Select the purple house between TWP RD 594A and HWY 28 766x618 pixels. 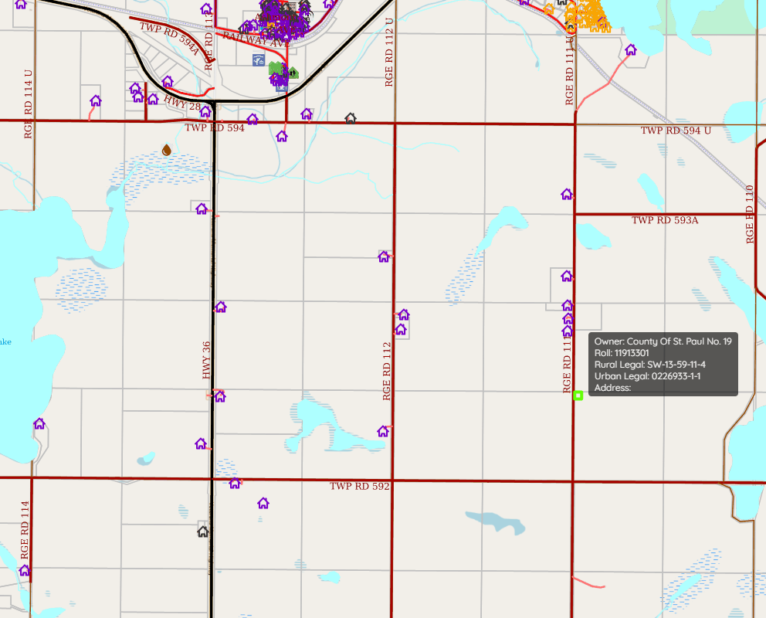(x=168, y=81)
